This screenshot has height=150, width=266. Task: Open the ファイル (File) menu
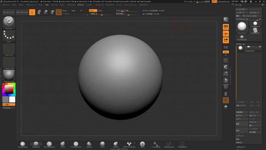54,5
